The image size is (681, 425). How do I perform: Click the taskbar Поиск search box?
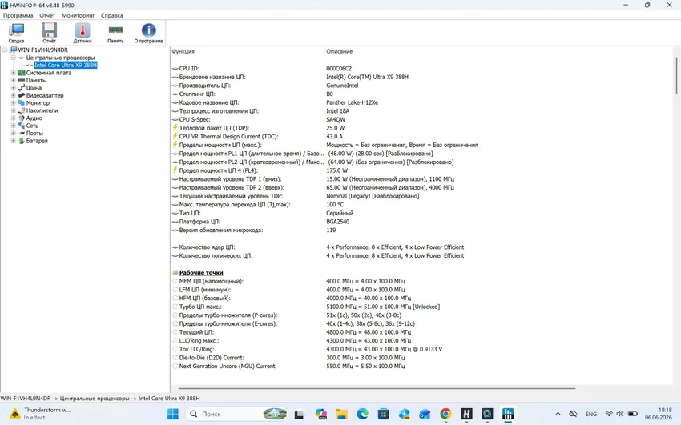pyautogui.click(x=238, y=414)
